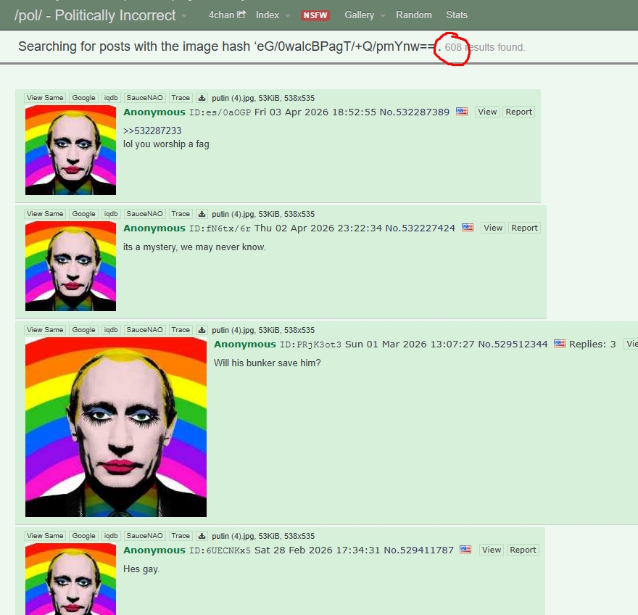Open thumbnail of post No.529411787
The width and height of the screenshot is (638, 615).
pos(70,579)
